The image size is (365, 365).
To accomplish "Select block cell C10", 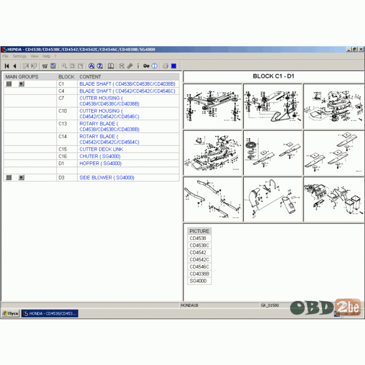I will click(x=67, y=114).
